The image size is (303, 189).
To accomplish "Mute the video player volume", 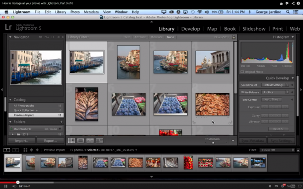I will [x=14, y=186].
